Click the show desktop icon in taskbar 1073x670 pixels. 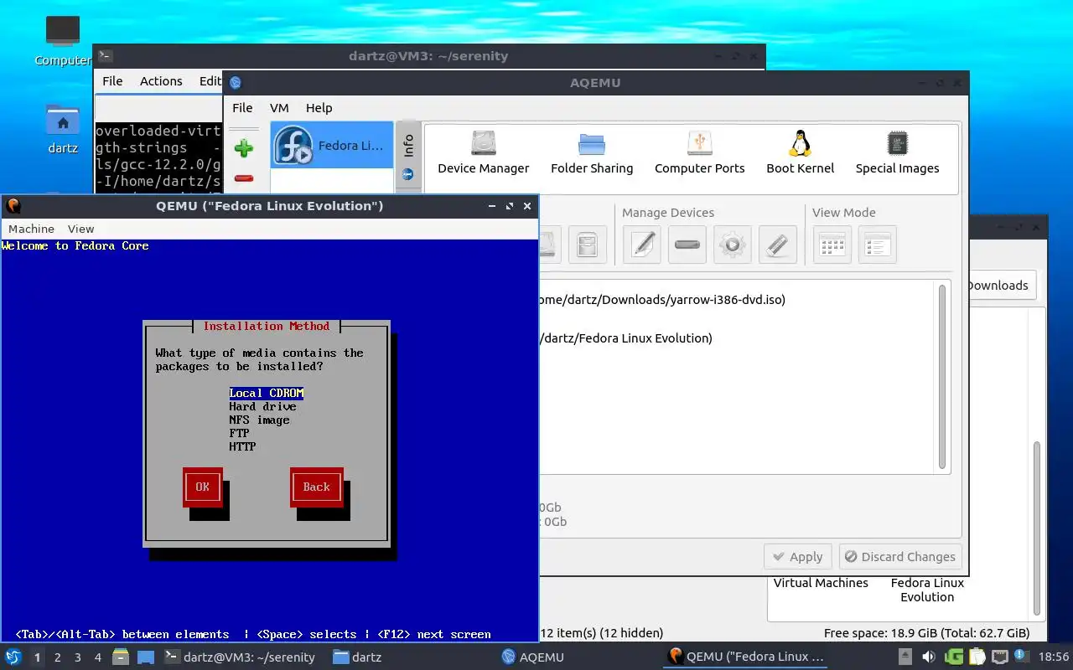(146, 657)
